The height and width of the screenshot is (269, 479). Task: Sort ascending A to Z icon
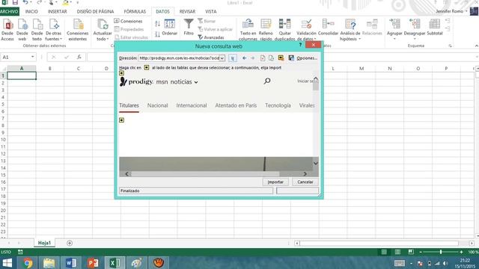click(157, 24)
